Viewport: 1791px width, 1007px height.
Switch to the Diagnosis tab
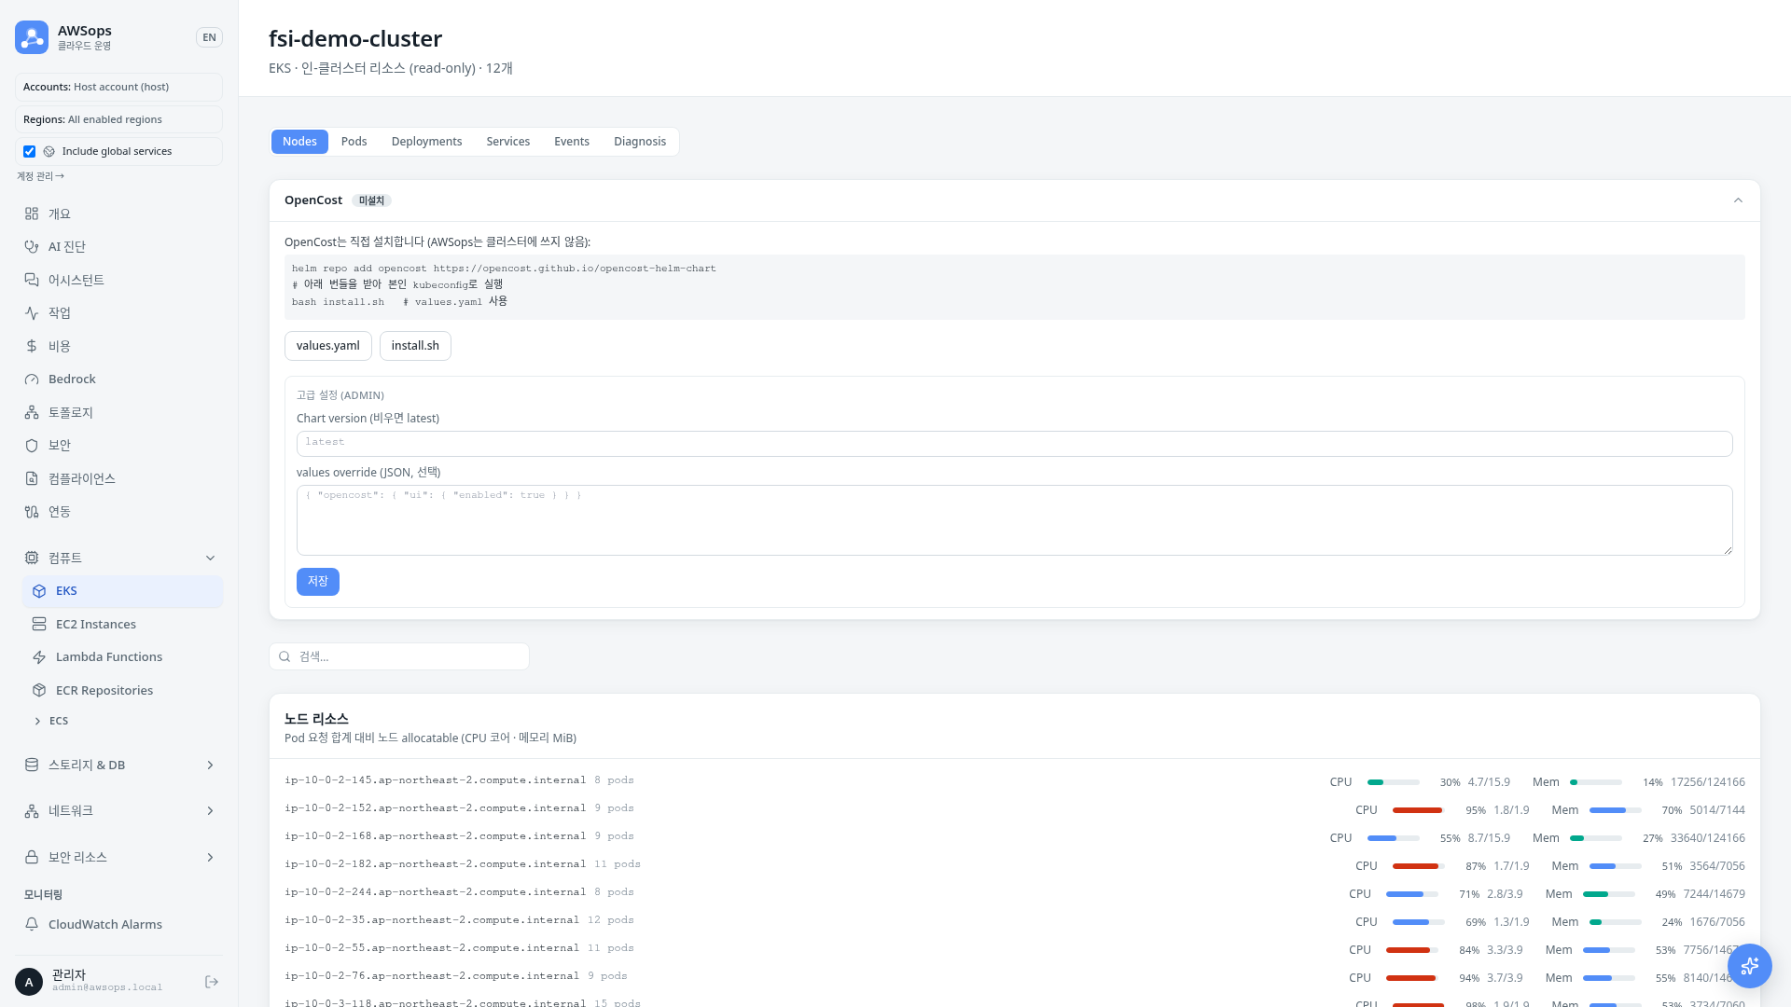[640, 142]
